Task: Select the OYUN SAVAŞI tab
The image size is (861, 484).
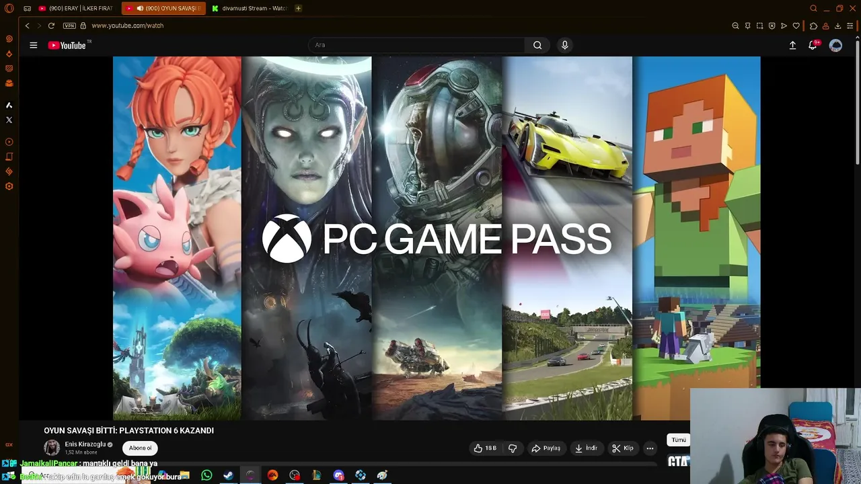Action: [x=163, y=9]
